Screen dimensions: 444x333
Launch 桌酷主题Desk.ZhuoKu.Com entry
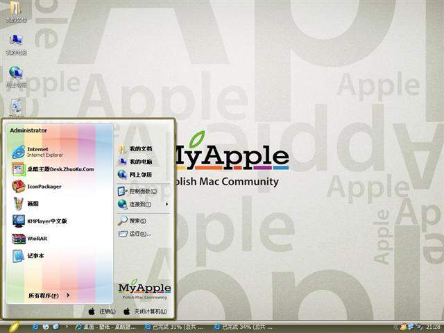click(x=53, y=169)
